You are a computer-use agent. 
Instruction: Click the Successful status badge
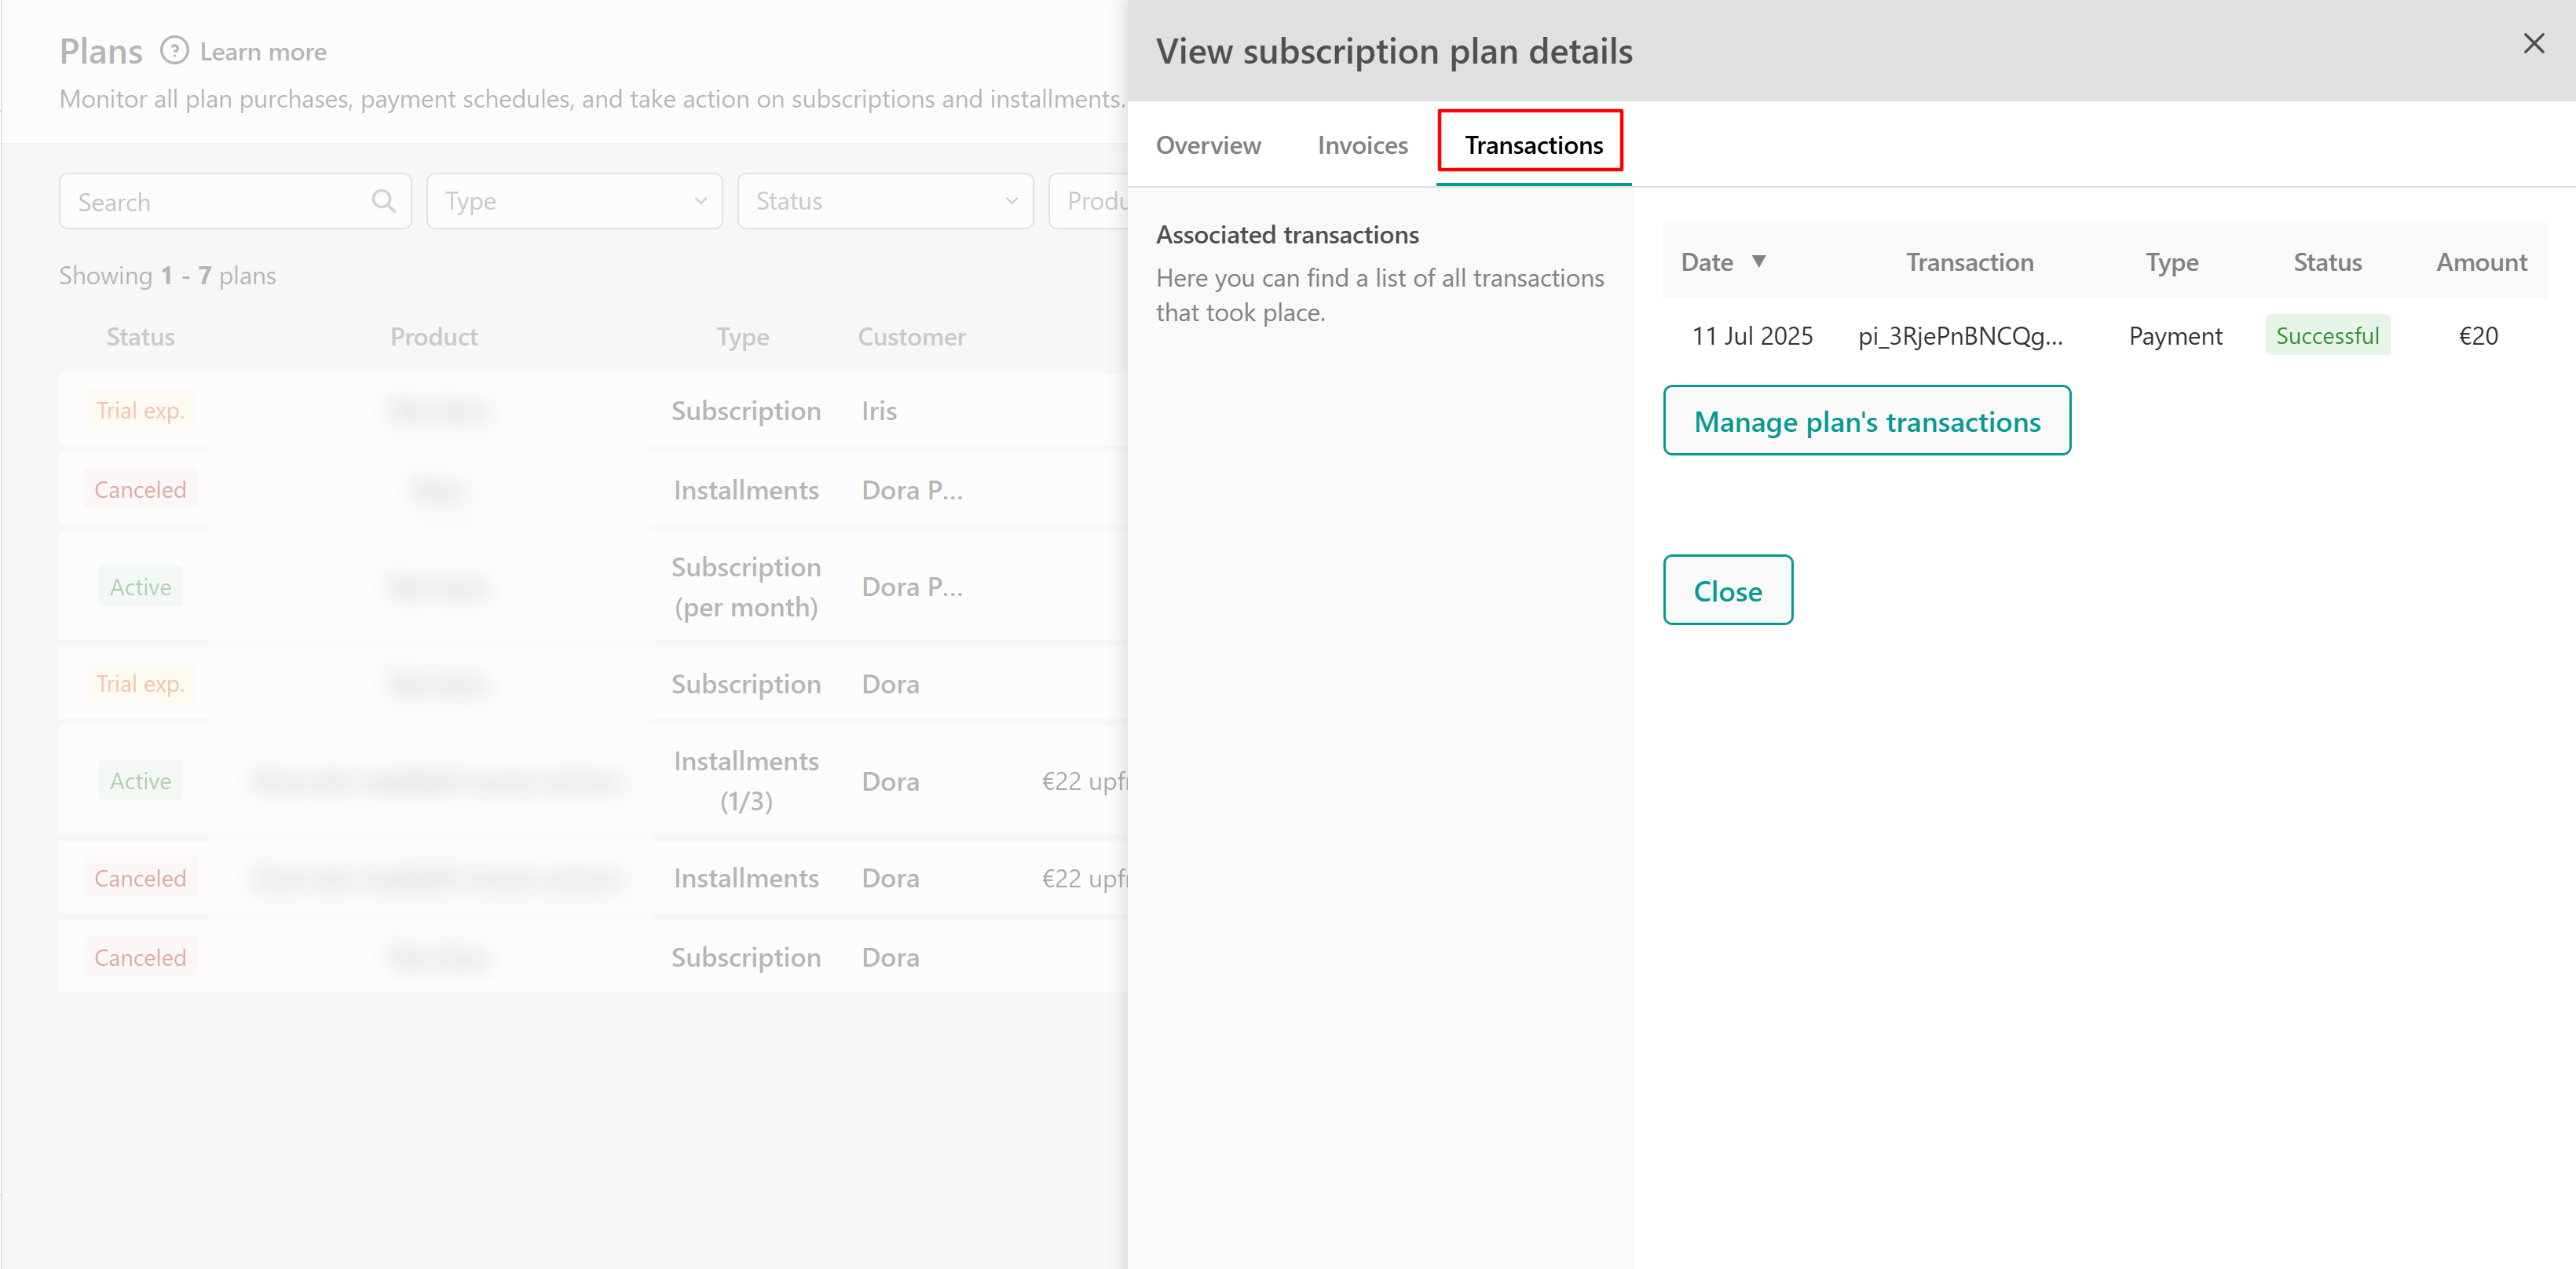(x=2326, y=336)
